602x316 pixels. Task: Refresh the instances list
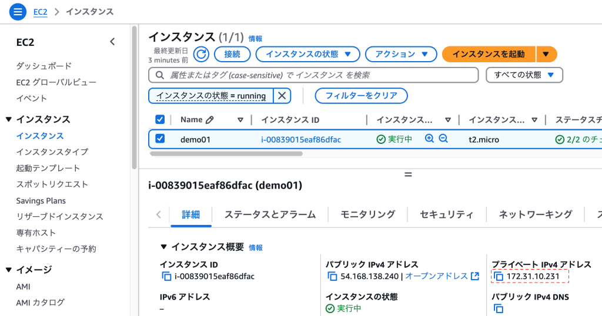201,55
